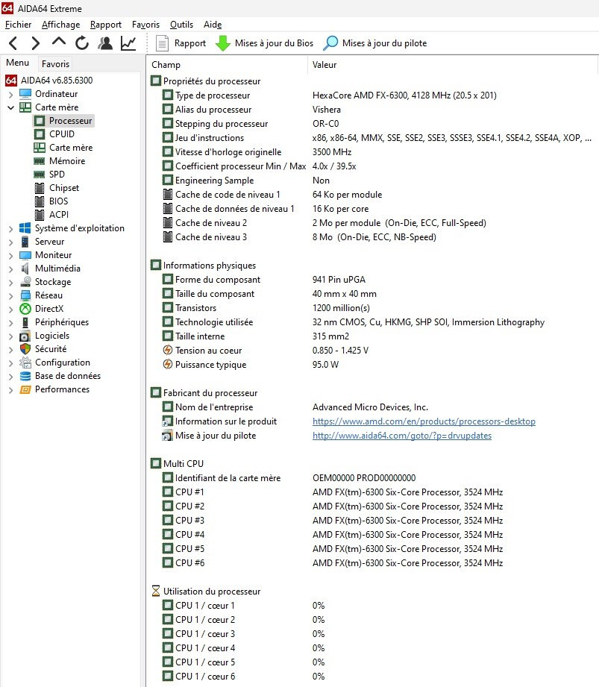
Task: Expand the Système d'exploitation node
Action: coord(11,229)
